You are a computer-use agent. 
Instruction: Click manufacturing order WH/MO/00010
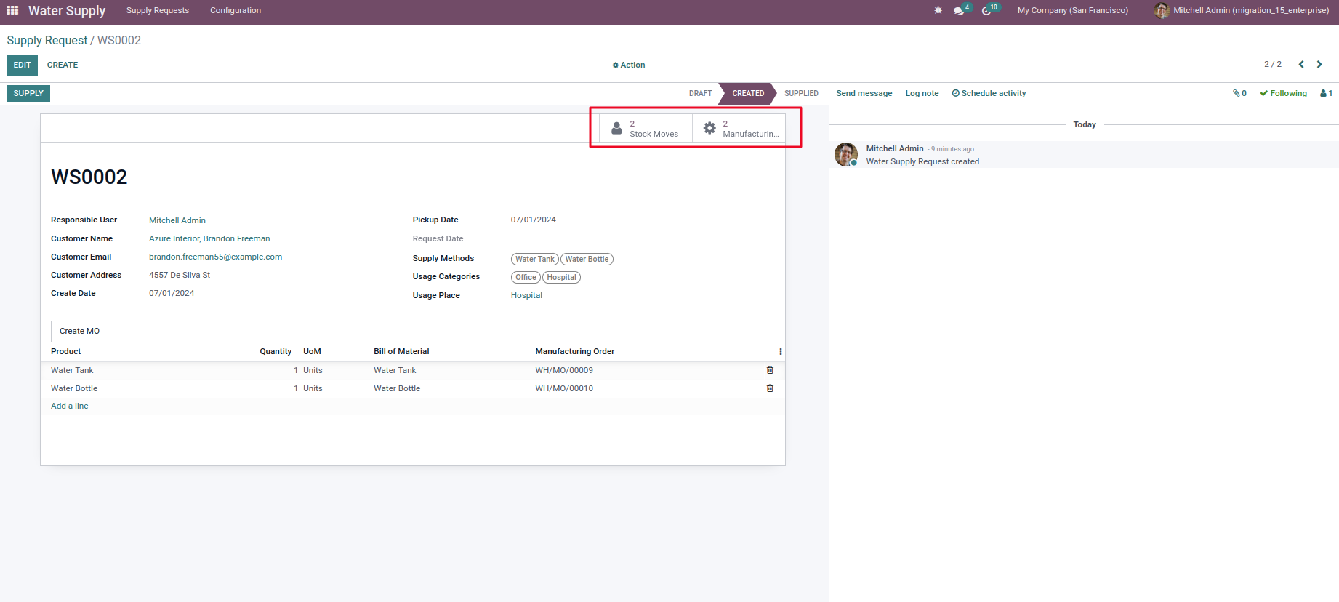[564, 388]
